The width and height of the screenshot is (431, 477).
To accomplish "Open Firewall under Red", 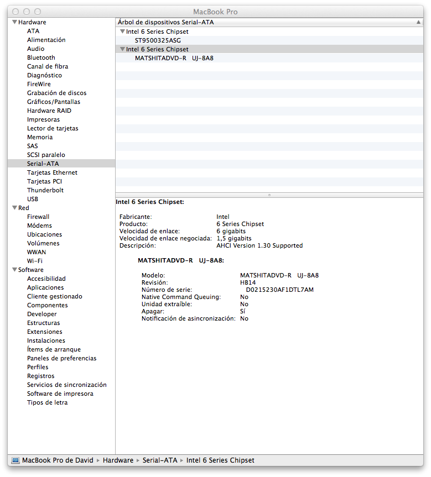I will coord(38,217).
